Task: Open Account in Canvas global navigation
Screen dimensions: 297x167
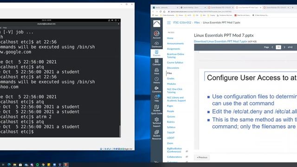Action: coord(156,35)
